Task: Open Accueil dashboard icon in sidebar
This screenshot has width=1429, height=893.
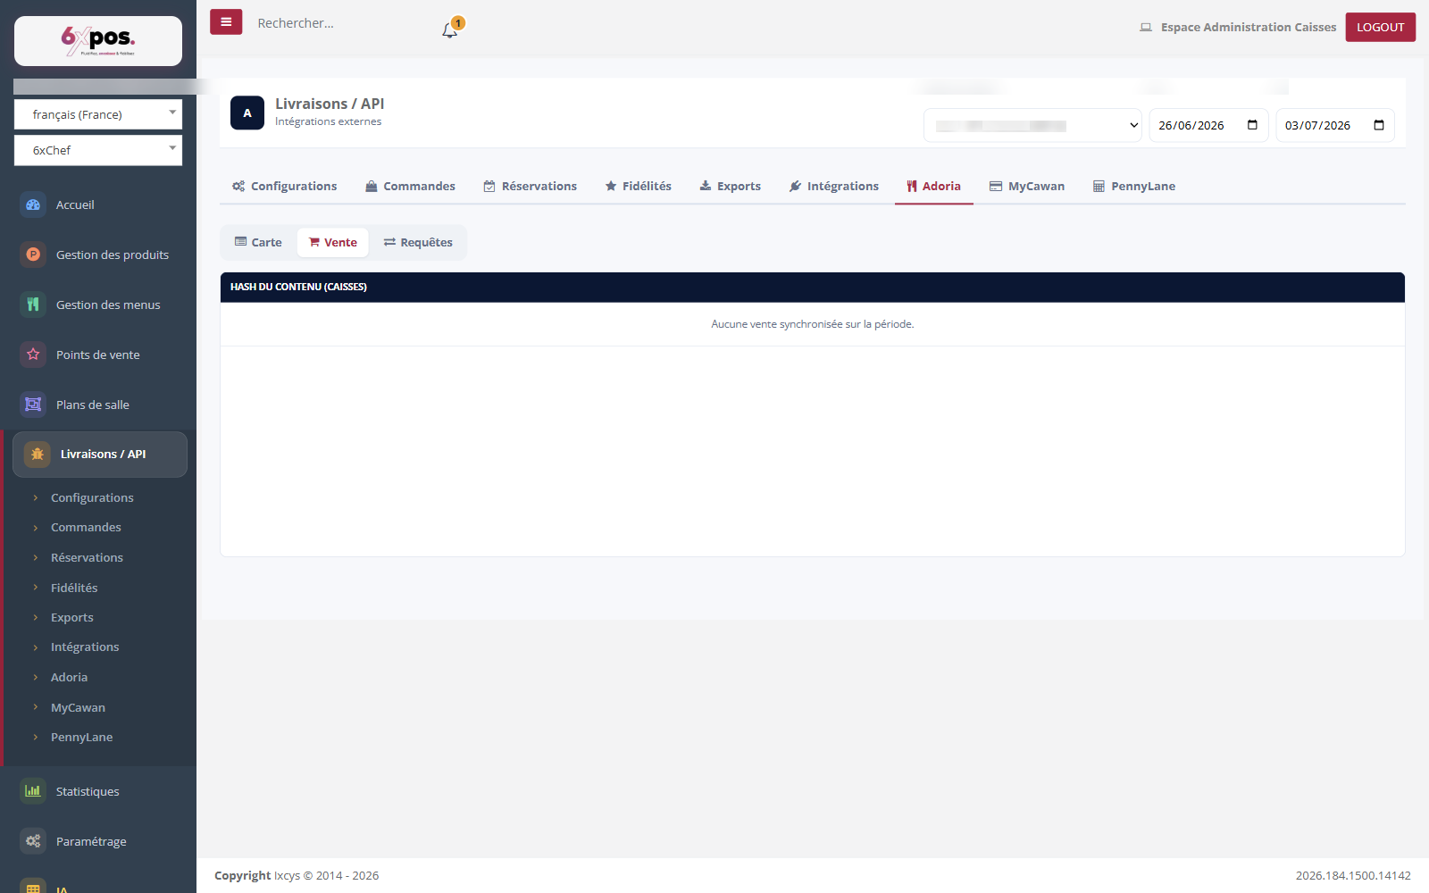Action: click(x=33, y=204)
